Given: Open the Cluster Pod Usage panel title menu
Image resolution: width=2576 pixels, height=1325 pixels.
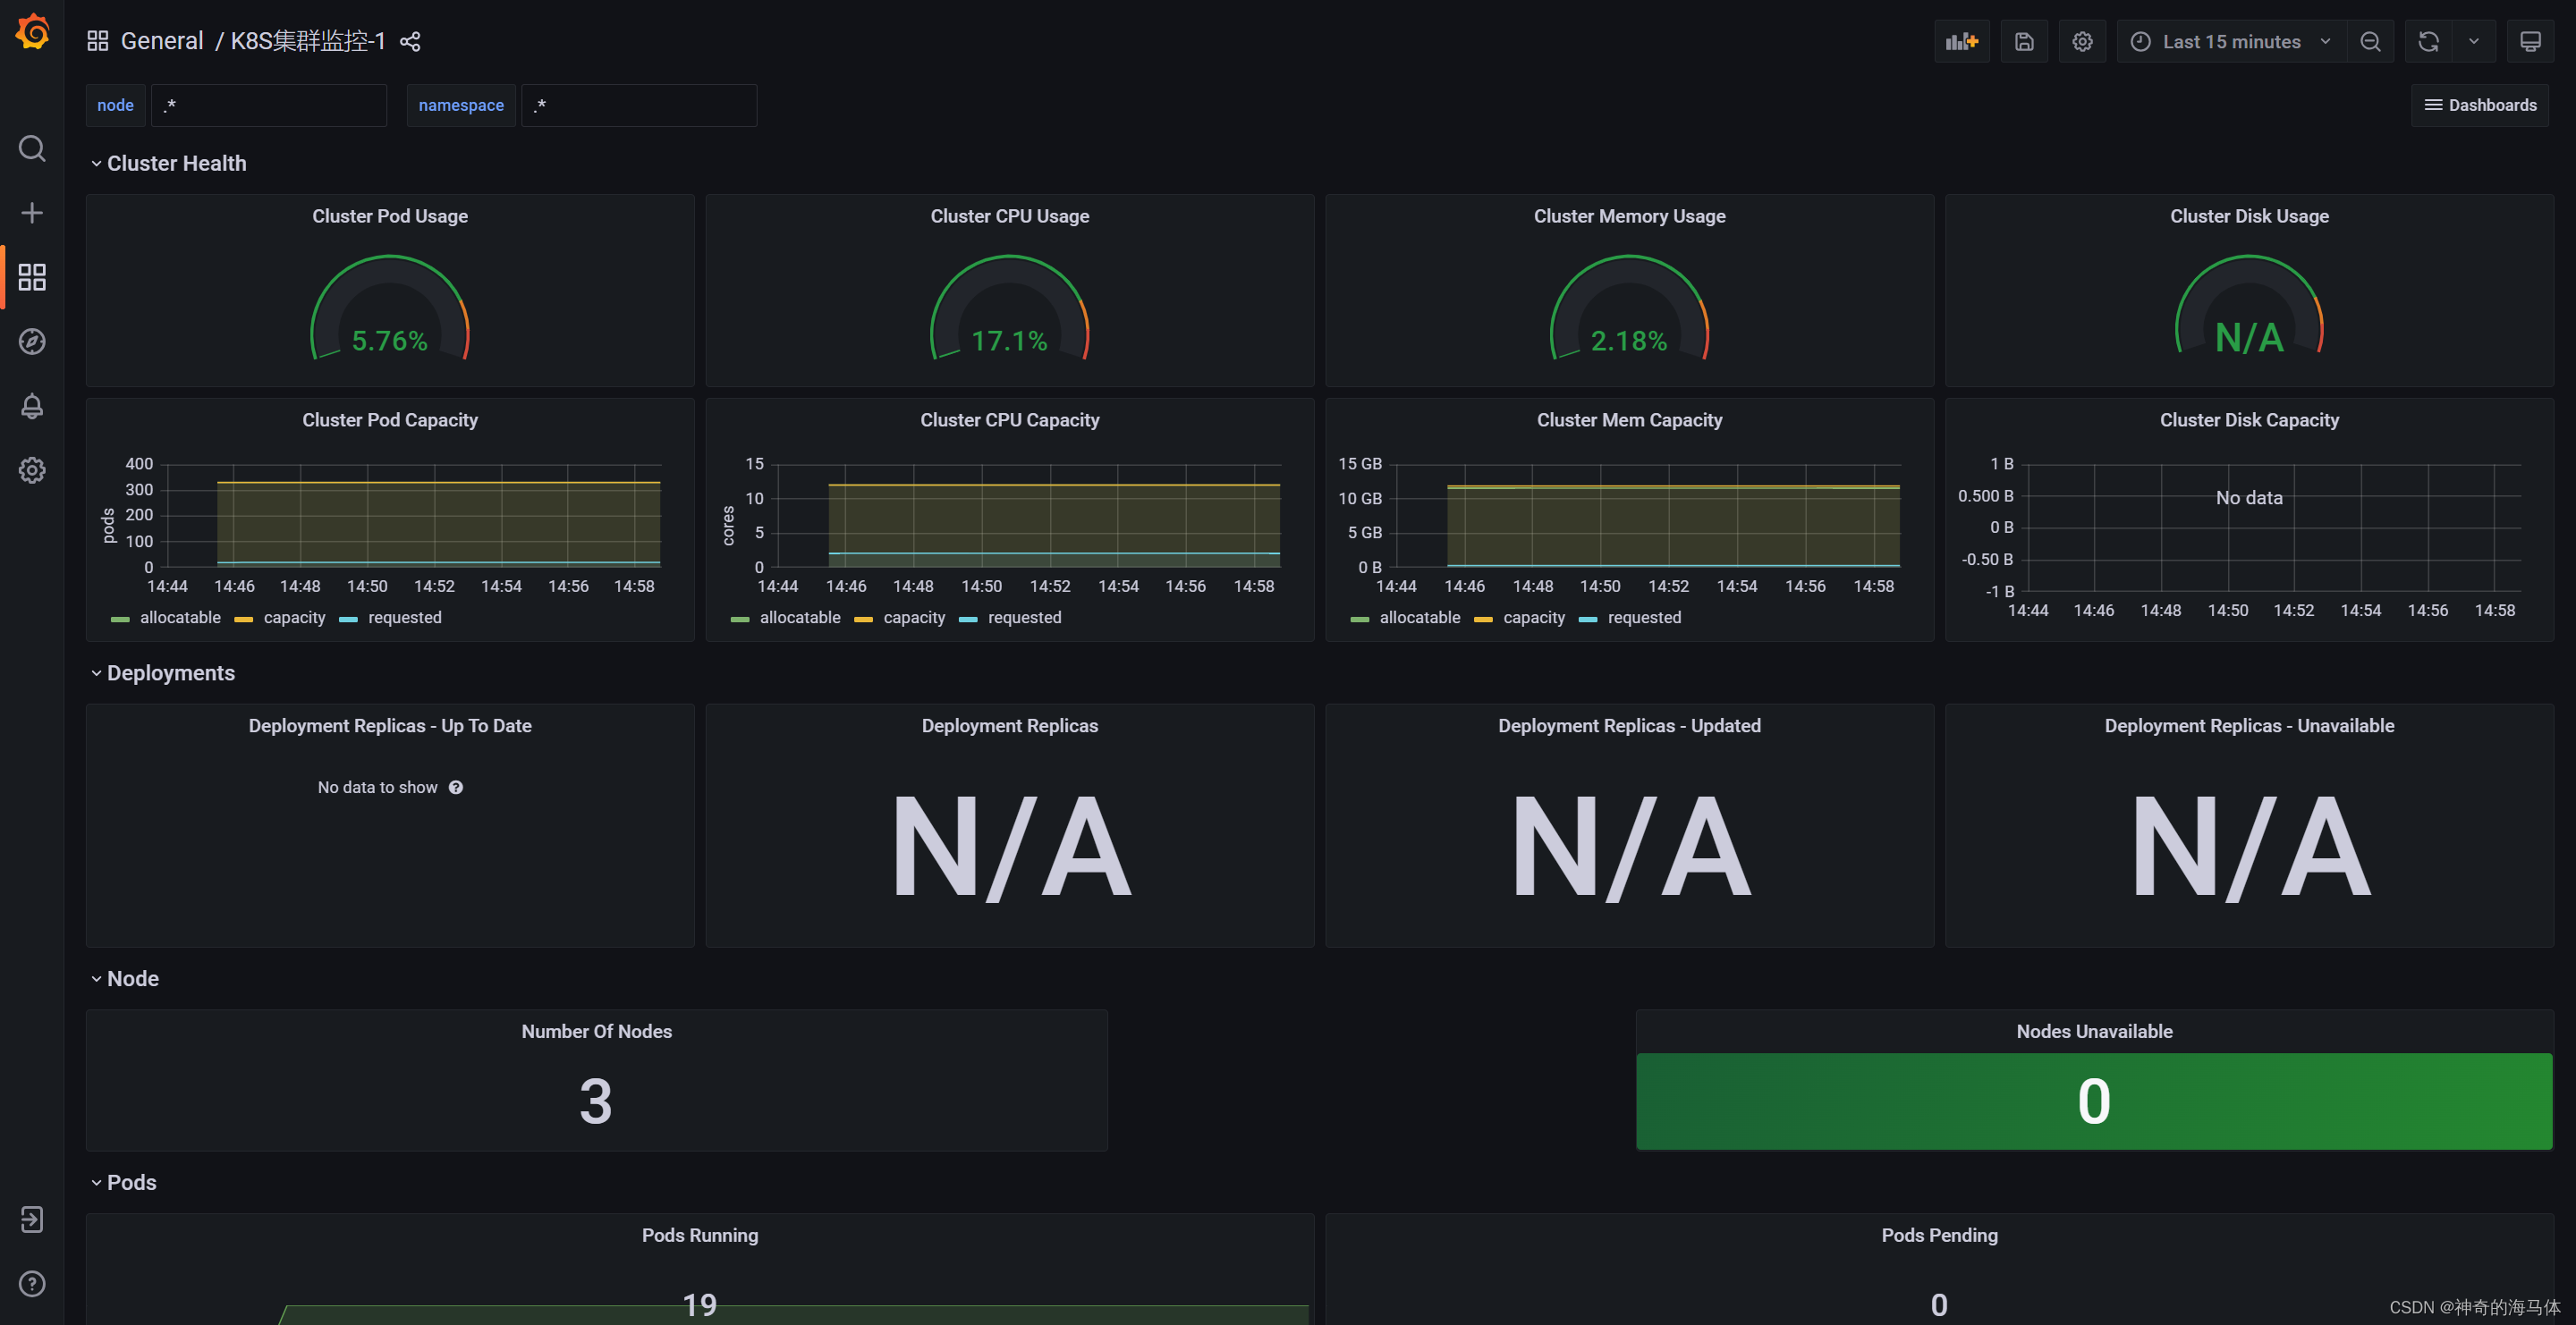Looking at the screenshot, I should point(390,215).
